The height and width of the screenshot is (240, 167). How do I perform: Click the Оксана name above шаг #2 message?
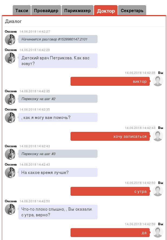pos(11,91)
